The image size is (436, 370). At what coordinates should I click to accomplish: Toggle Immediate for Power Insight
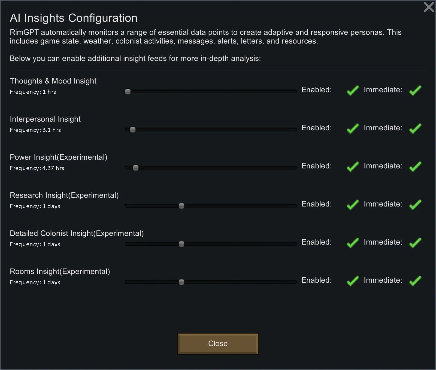[x=415, y=166]
